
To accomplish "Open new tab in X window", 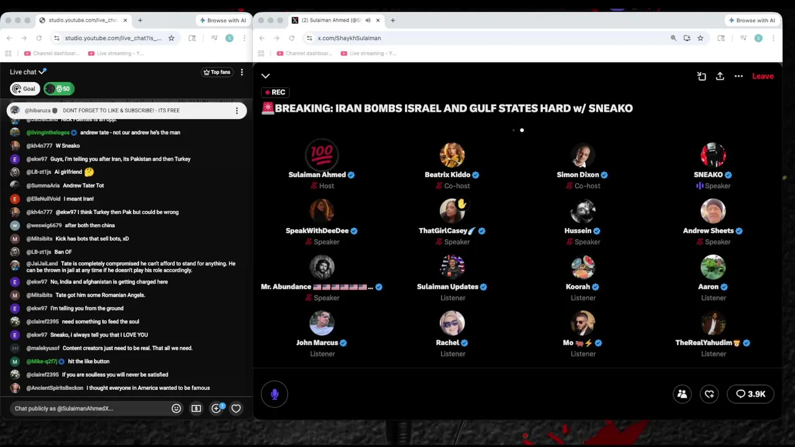I will [x=393, y=20].
